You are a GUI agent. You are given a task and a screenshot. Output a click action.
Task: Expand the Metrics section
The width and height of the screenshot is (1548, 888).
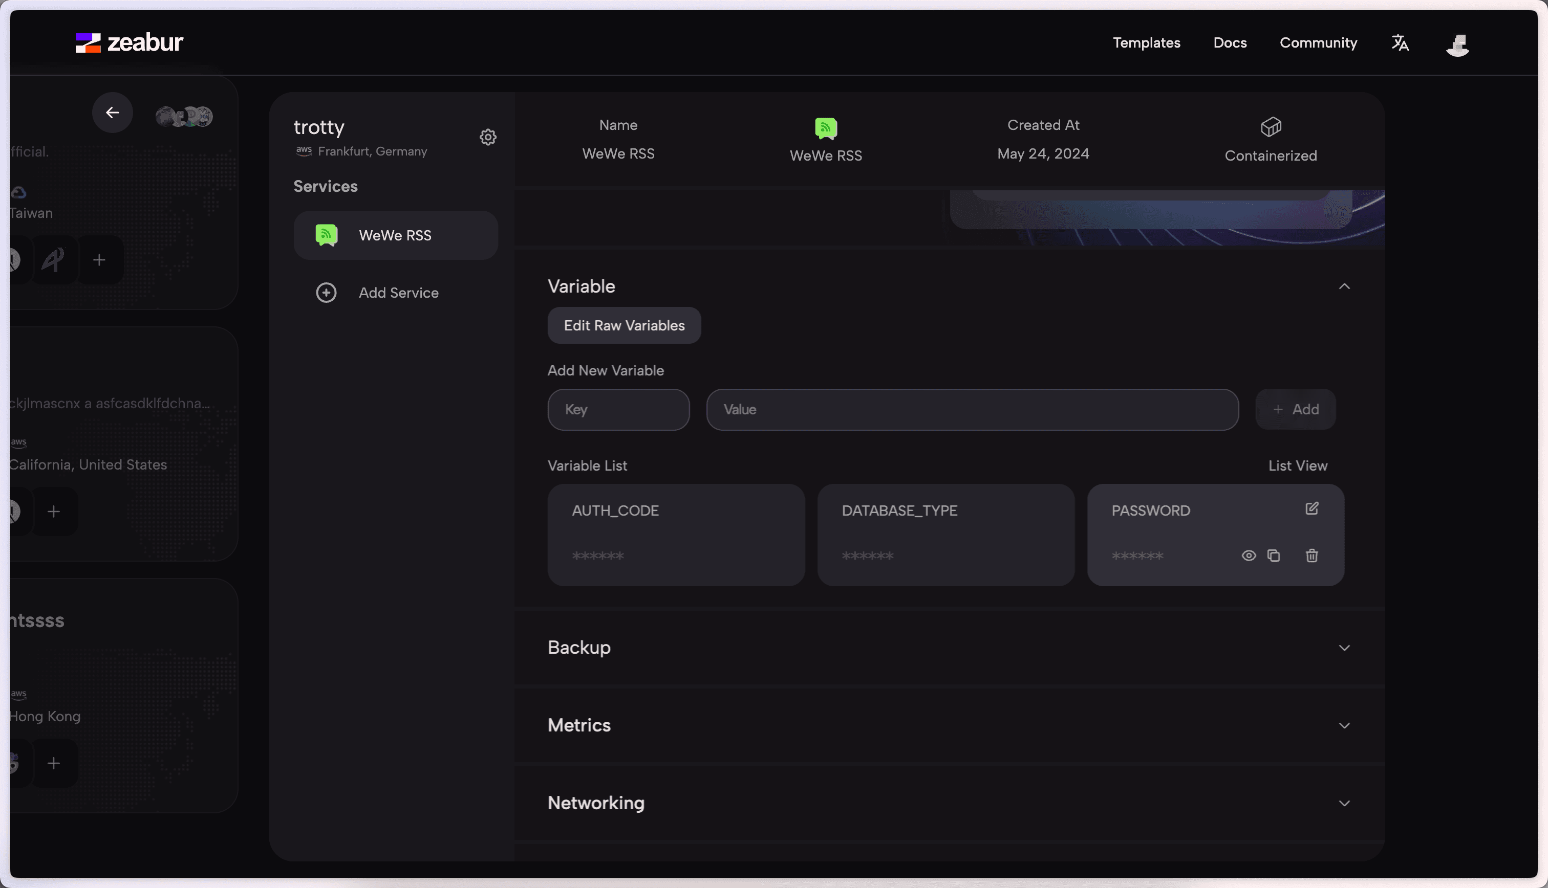click(x=1344, y=726)
